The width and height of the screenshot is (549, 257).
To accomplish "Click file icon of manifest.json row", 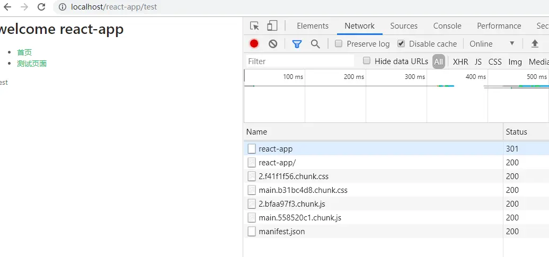I will point(252,232).
